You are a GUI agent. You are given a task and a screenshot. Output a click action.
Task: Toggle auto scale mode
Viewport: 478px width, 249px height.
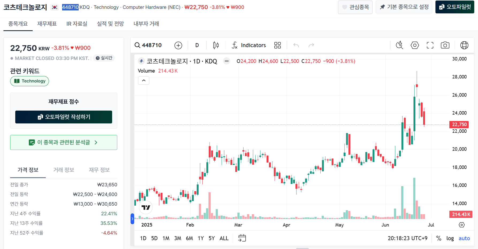[464, 238]
